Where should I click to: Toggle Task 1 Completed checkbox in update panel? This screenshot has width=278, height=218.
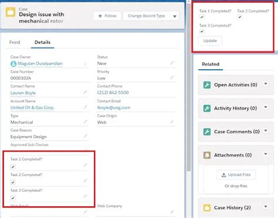tap(202, 17)
